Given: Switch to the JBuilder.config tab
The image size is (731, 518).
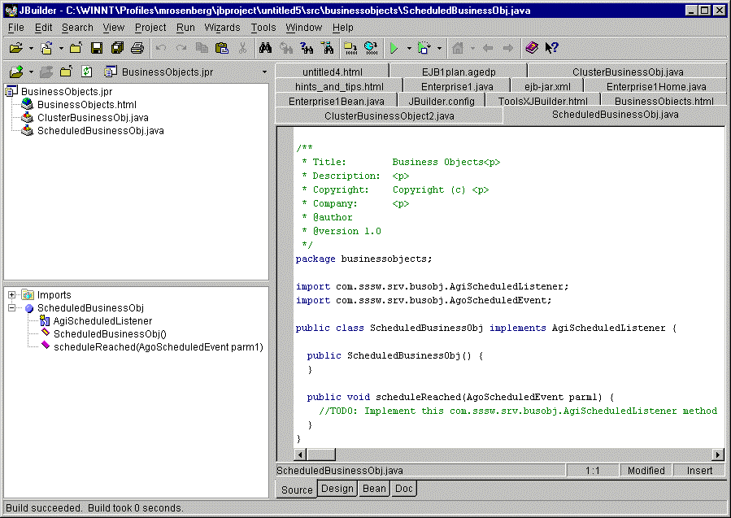Looking at the screenshot, I should click(441, 101).
